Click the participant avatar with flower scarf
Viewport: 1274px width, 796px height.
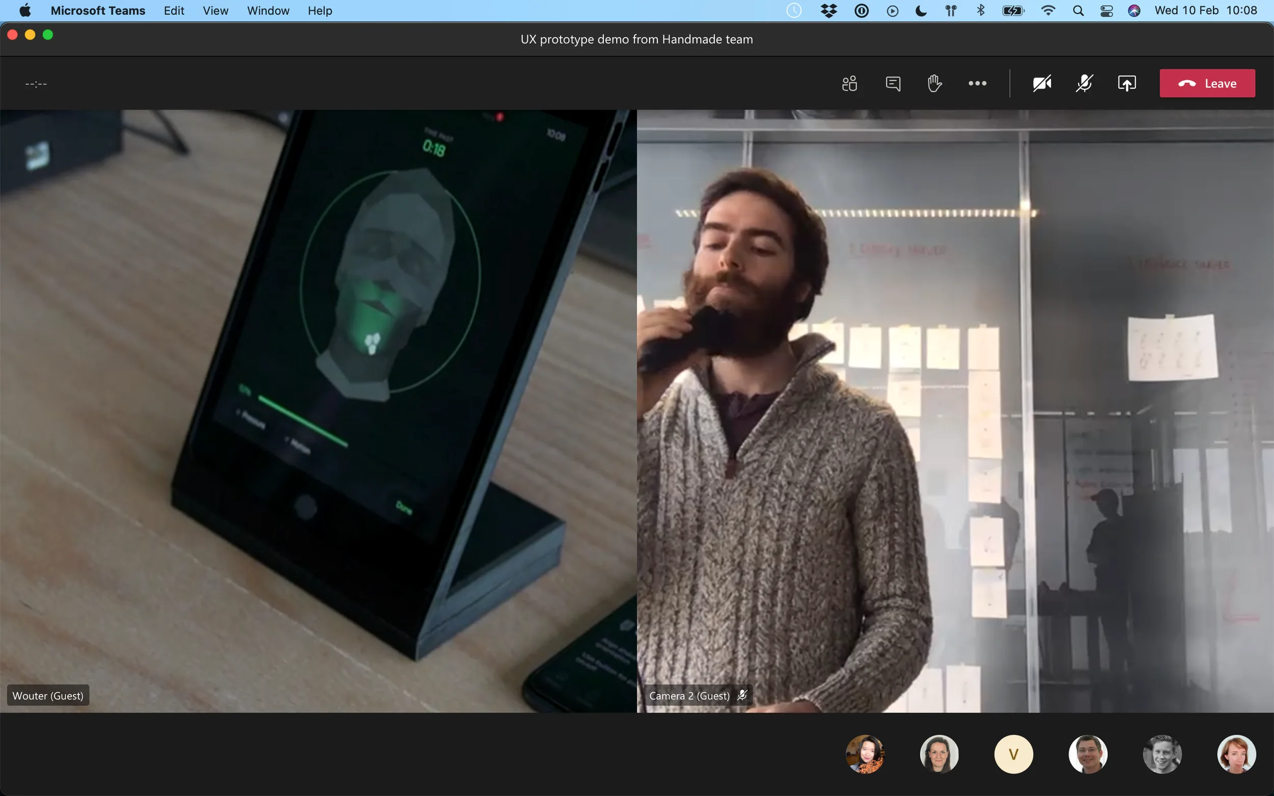click(x=865, y=754)
